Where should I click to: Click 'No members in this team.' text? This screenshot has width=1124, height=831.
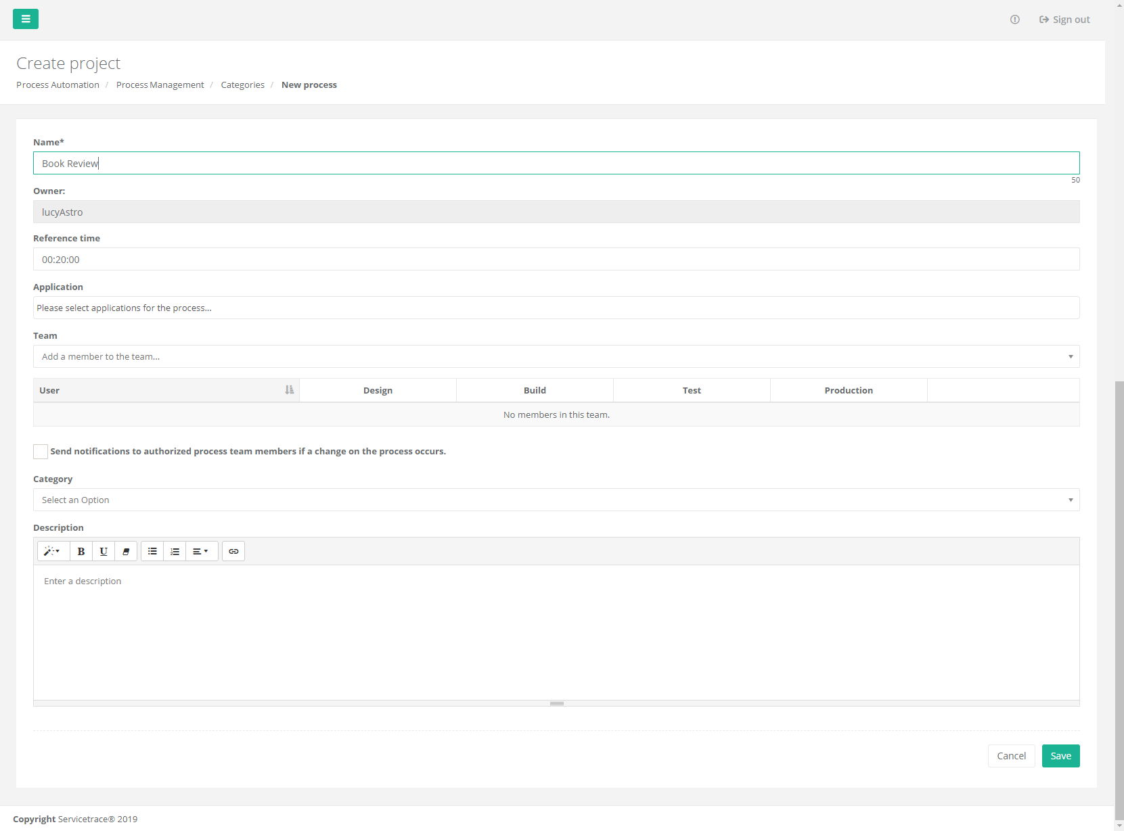coord(556,414)
